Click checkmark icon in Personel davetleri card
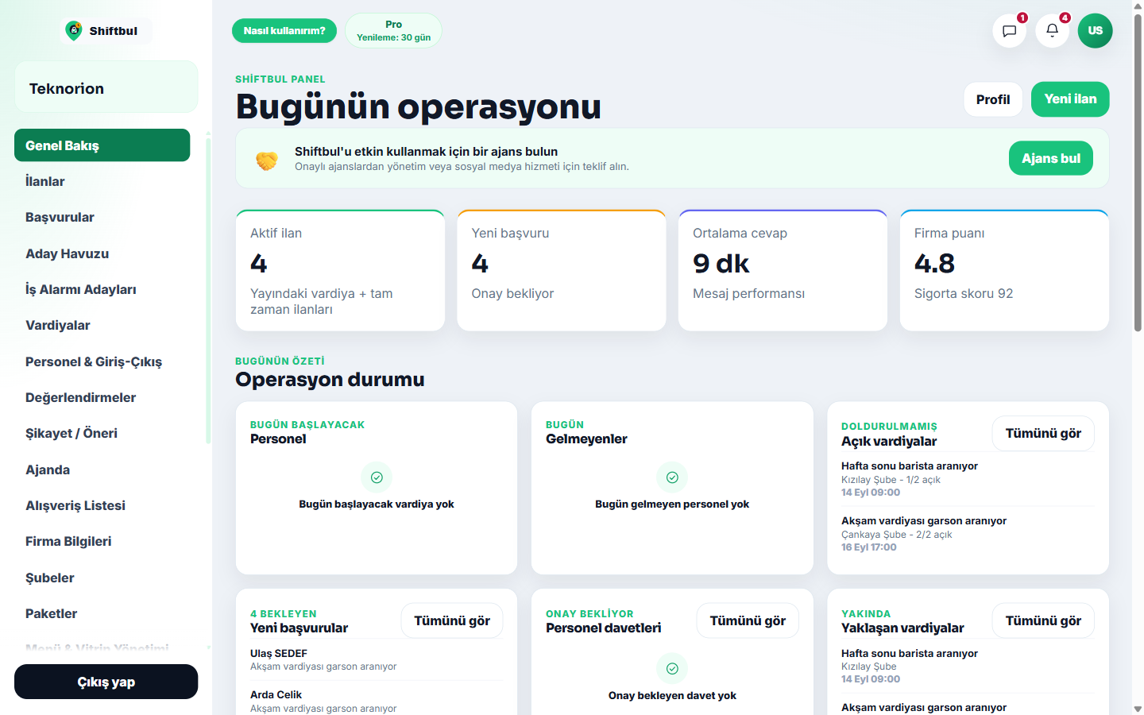 coord(672,668)
